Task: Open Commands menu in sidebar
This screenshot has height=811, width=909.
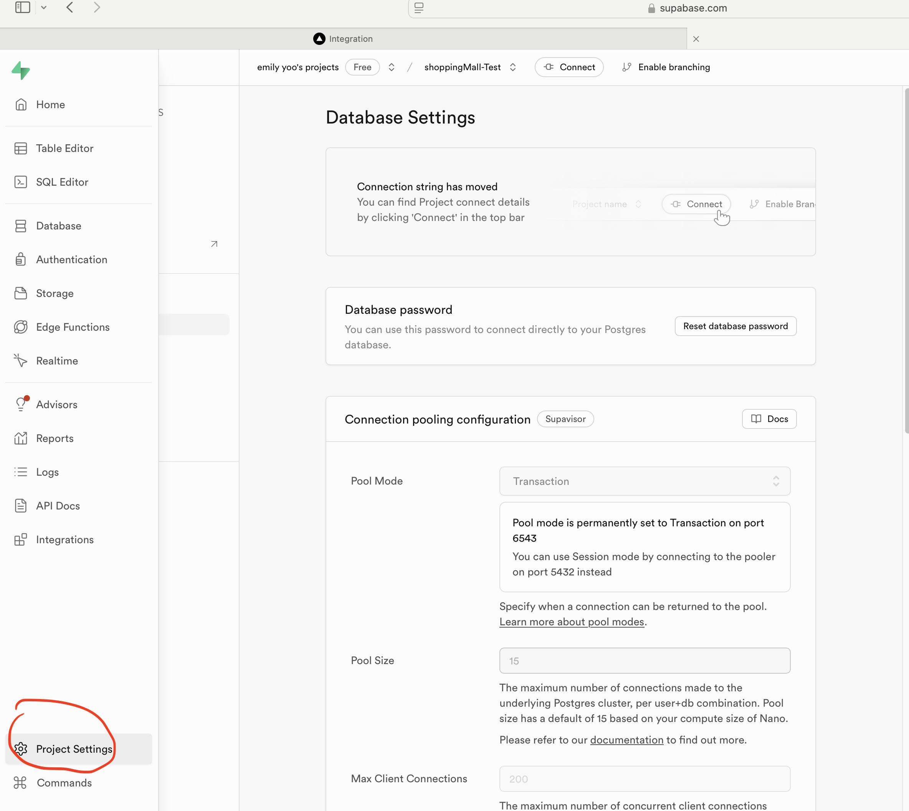Action: click(x=64, y=783)
